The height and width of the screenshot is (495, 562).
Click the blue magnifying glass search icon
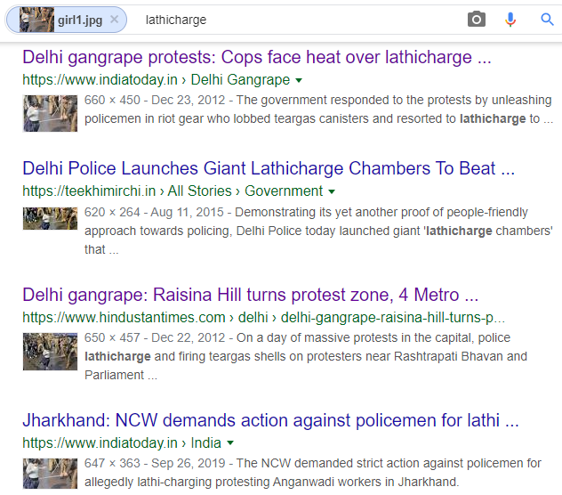pos(547,20)
